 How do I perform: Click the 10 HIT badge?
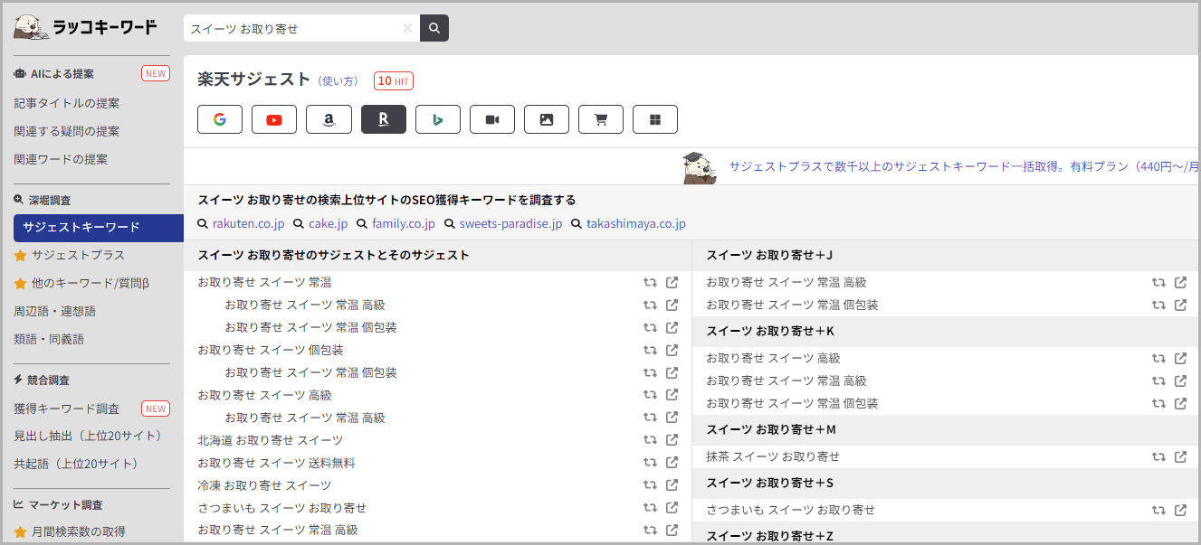click(x=394, y=81)
